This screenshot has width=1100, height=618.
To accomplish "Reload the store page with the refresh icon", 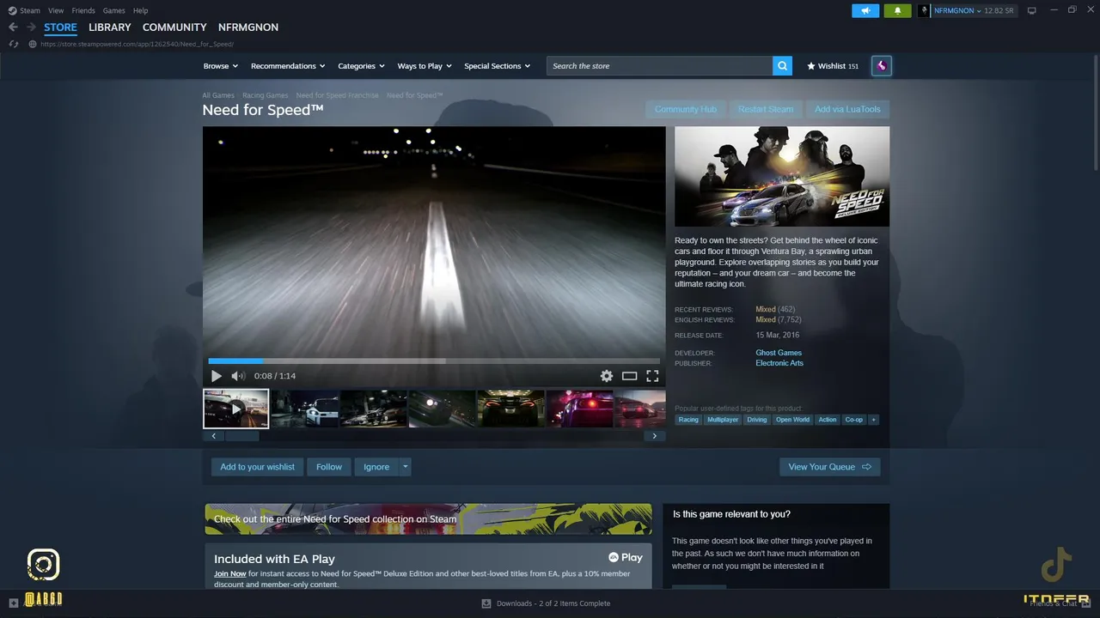I will click(13, 44).
